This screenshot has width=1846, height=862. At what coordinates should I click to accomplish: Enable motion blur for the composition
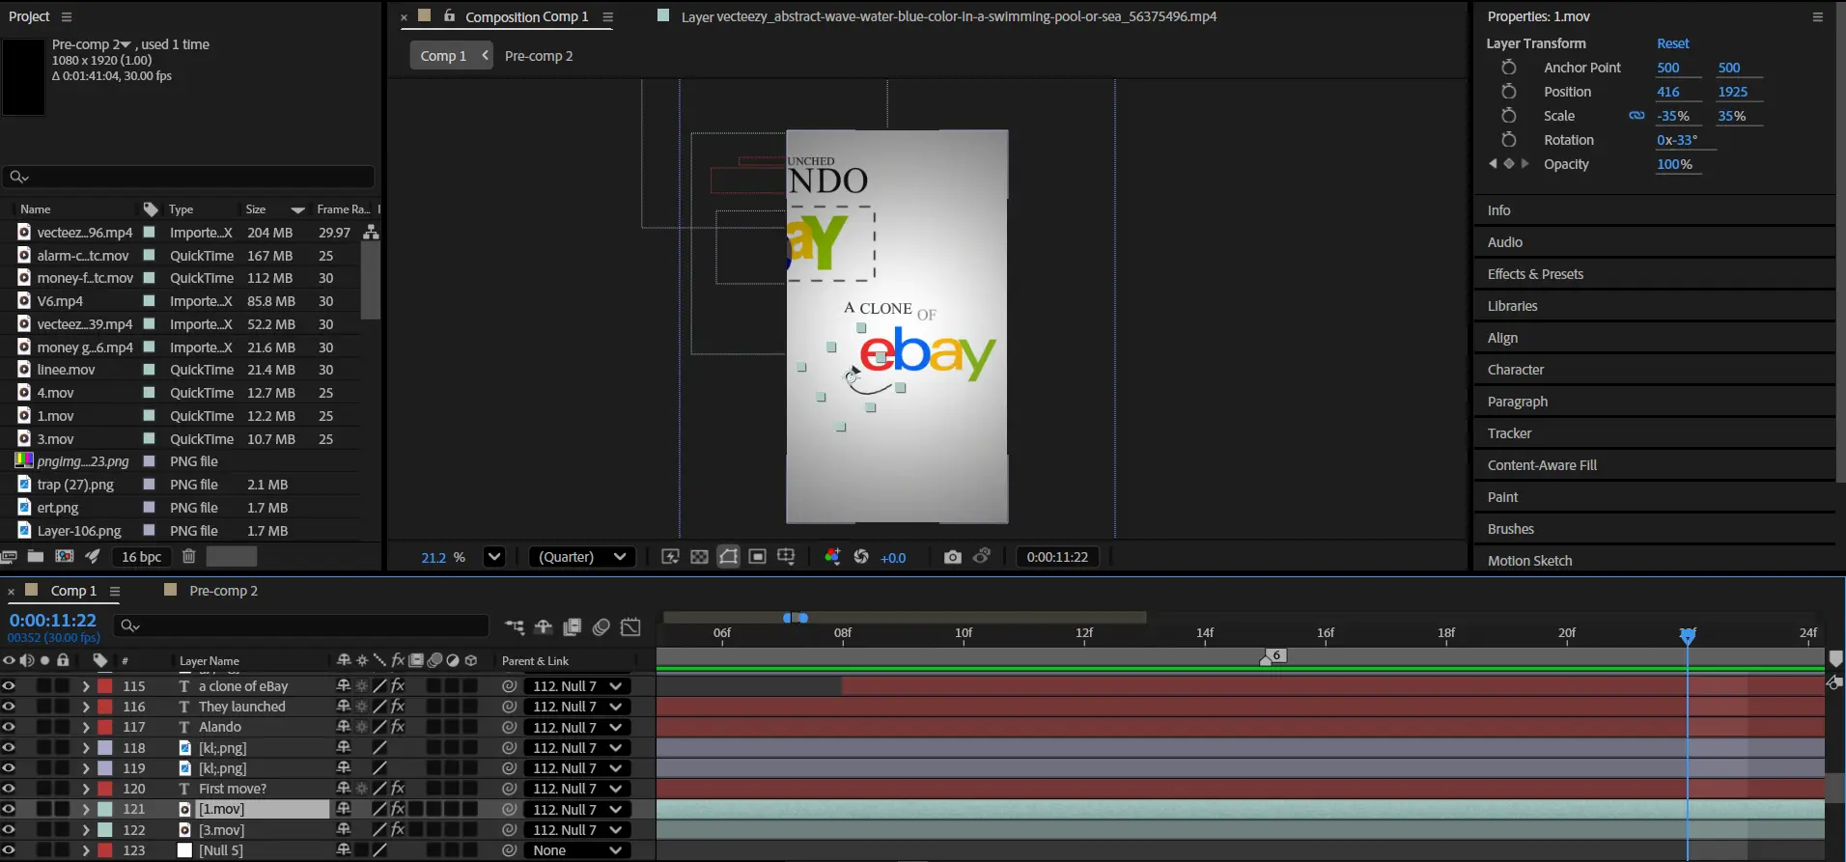601,627
